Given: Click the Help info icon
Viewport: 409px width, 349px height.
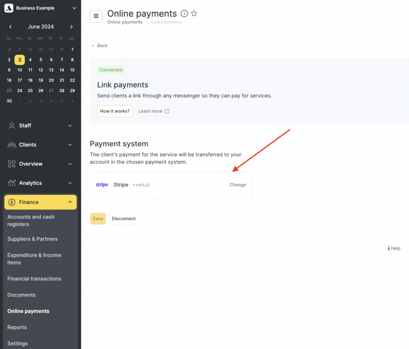Looking at the screenshot, I should tap(389, 249).
